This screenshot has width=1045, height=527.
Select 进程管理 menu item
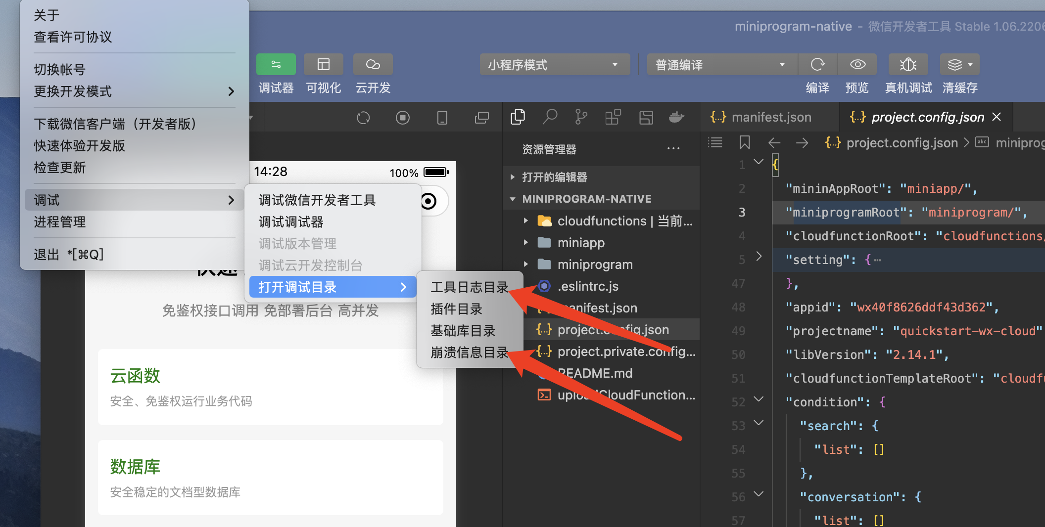pyautogui.click(x=134, y=222)
